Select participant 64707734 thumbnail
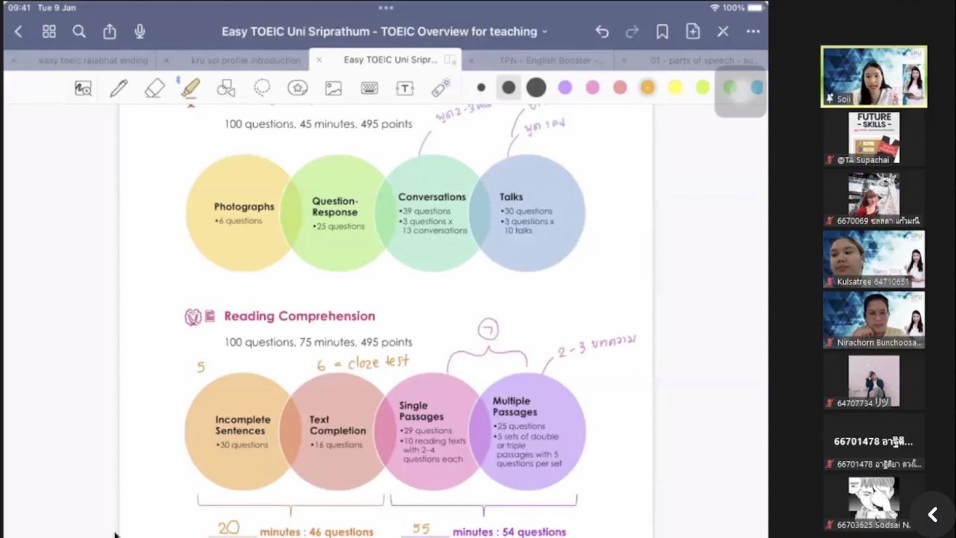The height and width of the screenshot is (538, 956). point(873,381)
